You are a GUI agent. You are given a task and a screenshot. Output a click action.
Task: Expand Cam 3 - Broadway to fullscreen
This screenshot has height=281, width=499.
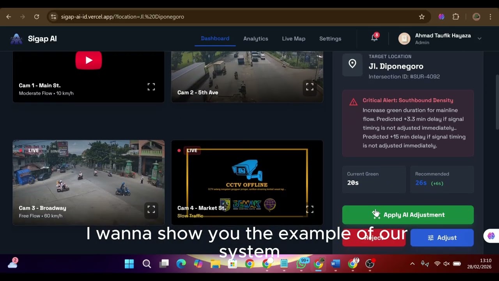[x=151, y=210]
